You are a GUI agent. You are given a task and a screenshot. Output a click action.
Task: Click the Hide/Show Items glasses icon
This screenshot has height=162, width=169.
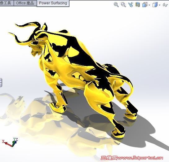click(x=165, y=5)
